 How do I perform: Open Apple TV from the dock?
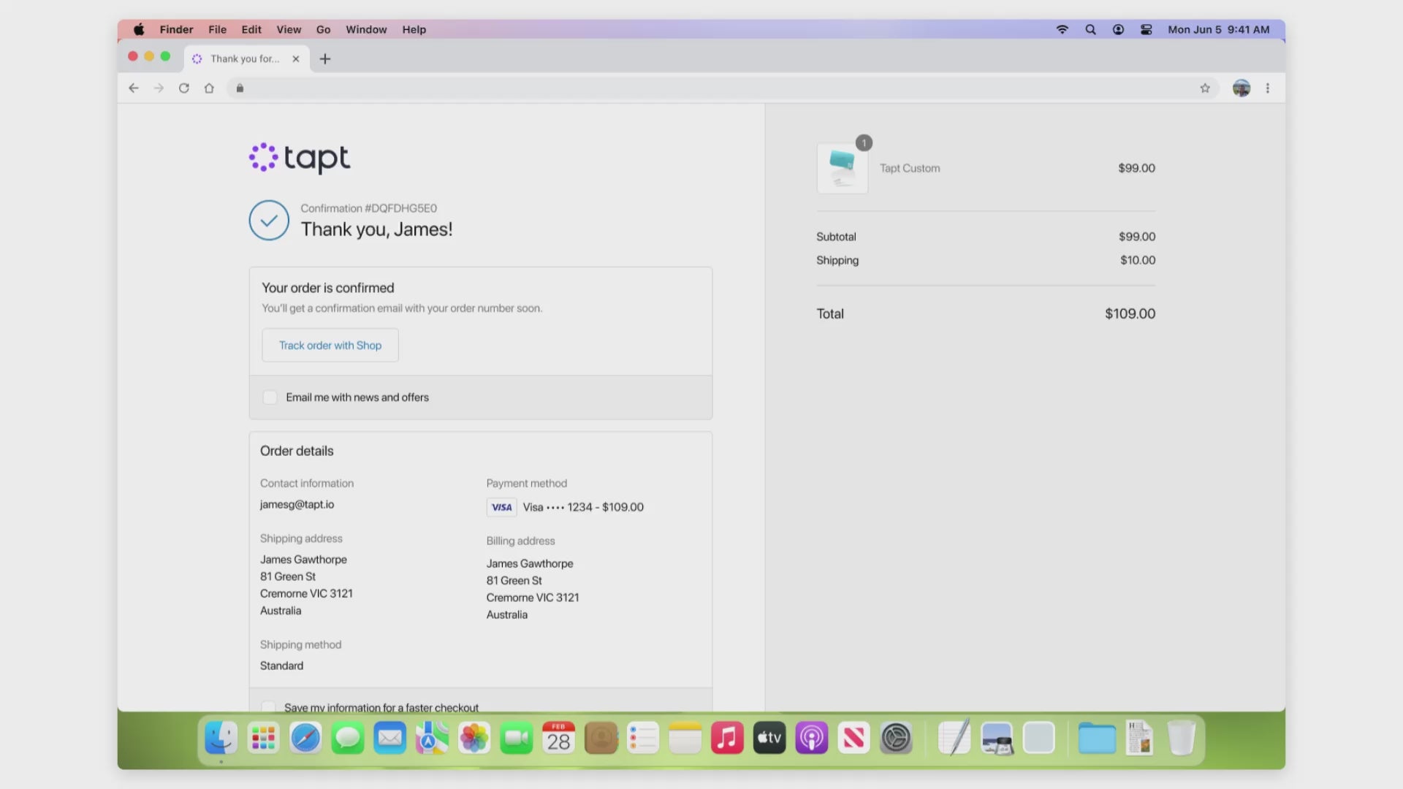pyautogui.click(x=769, y=738)
